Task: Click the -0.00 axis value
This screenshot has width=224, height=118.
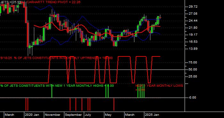Action: tap(192, 98)
